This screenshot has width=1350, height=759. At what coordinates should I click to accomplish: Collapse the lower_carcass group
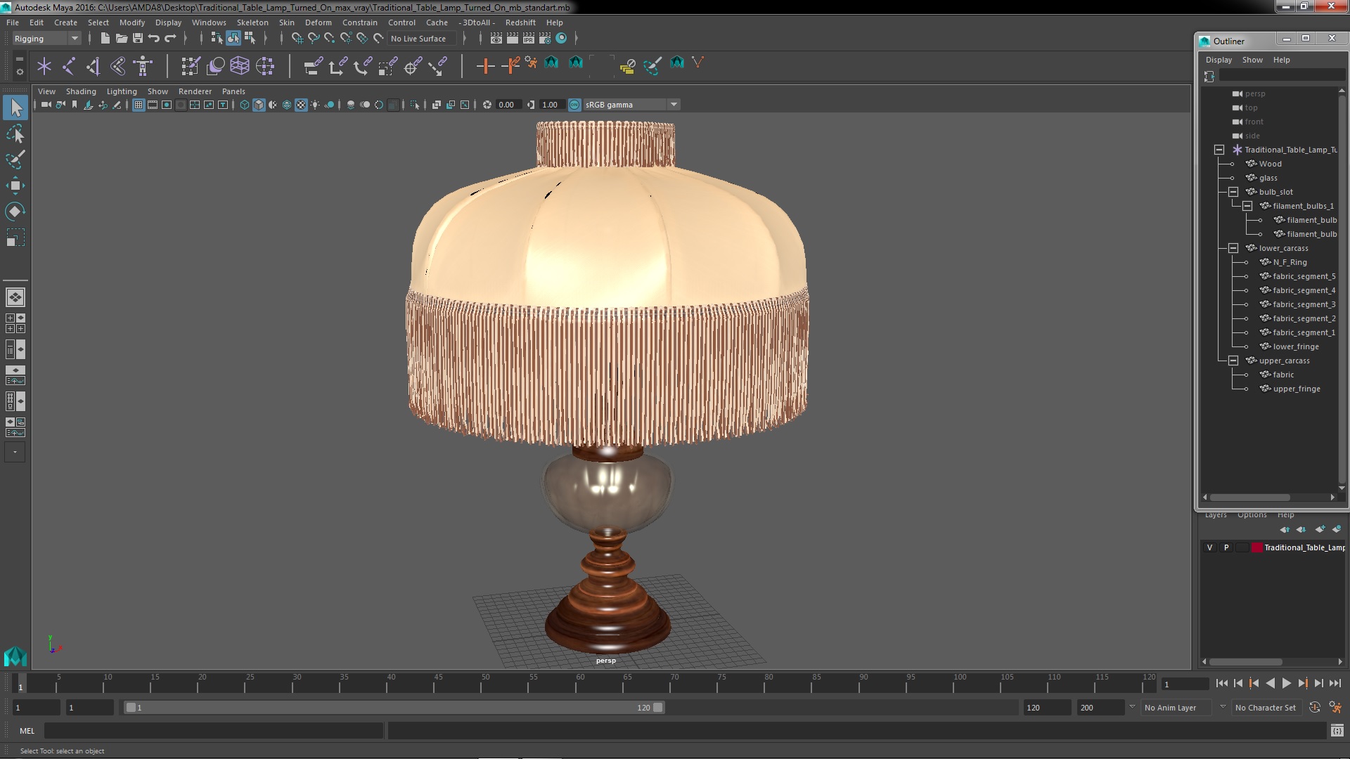pos(1233,248)
